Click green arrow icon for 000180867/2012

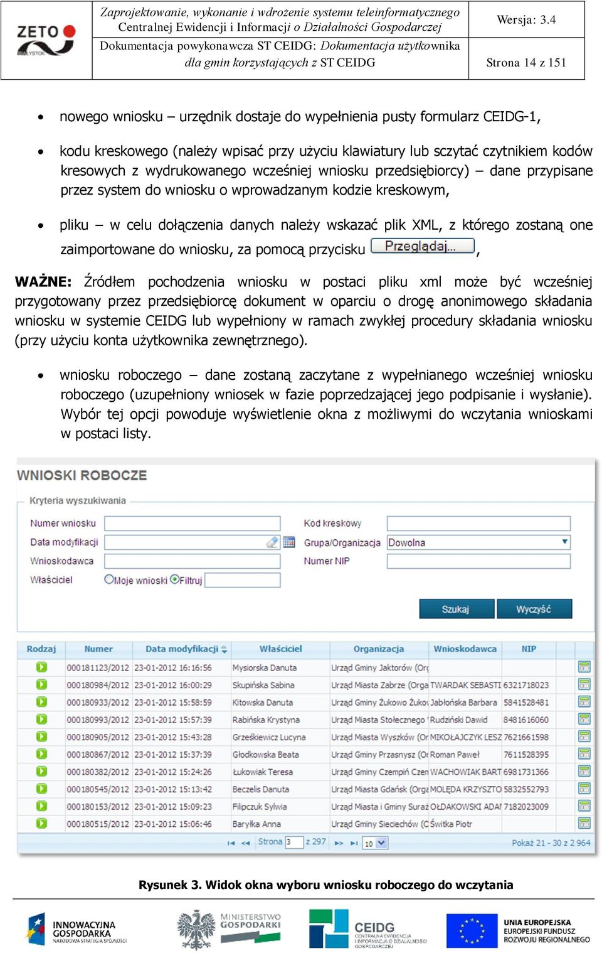41,754
